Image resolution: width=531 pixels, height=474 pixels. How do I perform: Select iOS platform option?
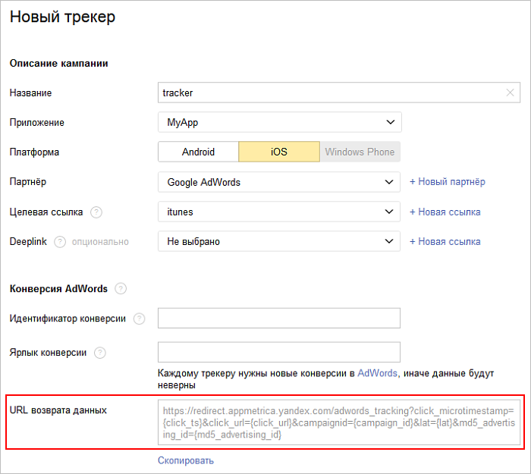[279, 152]
